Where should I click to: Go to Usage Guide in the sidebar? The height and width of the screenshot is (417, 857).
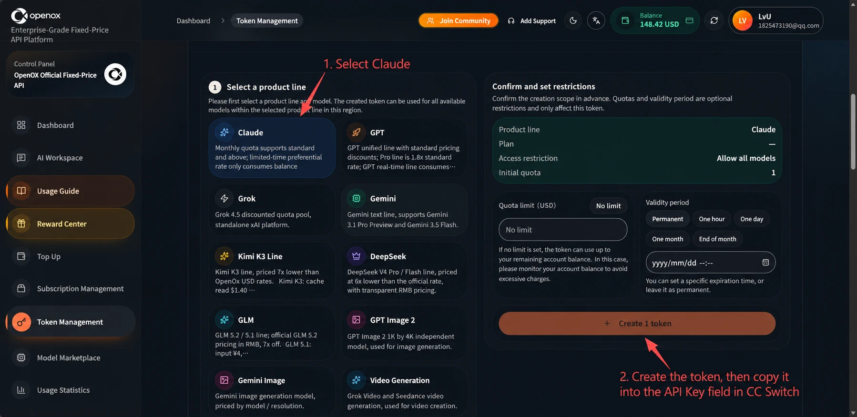70,191
